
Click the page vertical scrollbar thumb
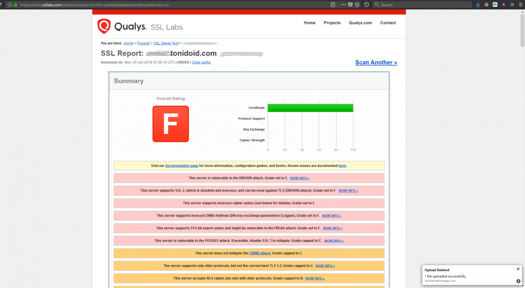click(522, 30)
